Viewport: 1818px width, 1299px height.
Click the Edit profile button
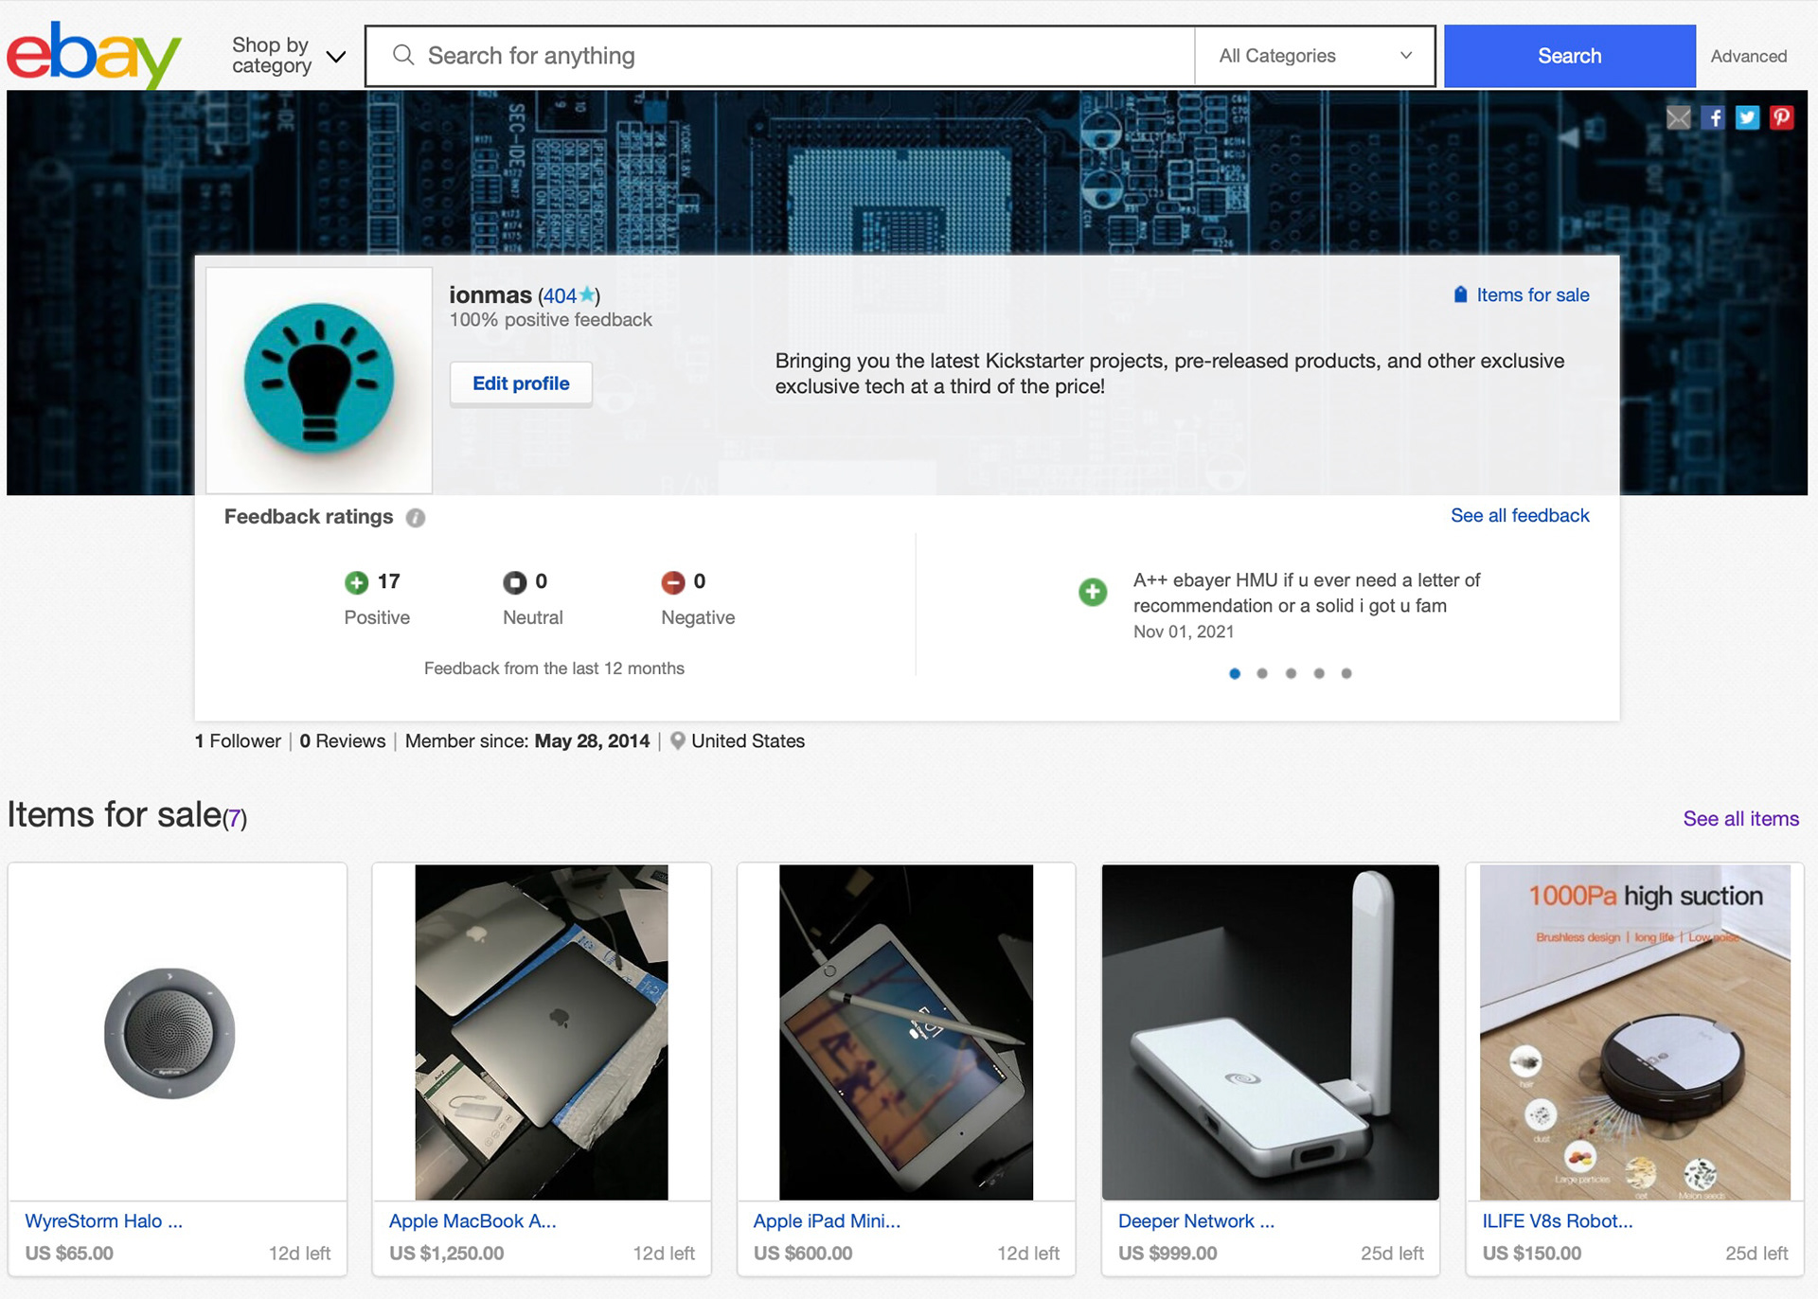(x=521, y=383)
